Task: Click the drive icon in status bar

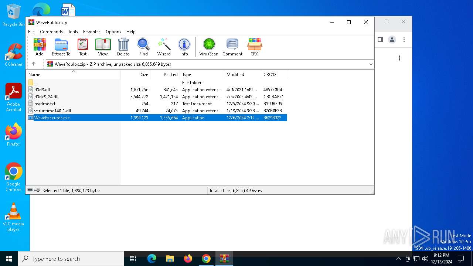Action: click(x=30, y=190)
